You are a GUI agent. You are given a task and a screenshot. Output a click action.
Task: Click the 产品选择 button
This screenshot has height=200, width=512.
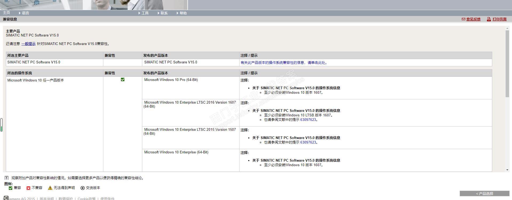pos(485,194)
